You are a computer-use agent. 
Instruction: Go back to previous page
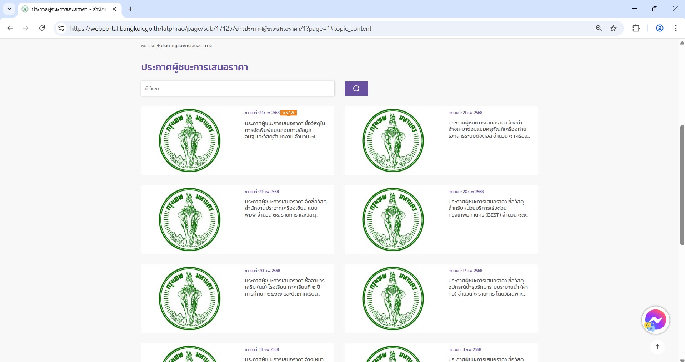coord(10,28)
